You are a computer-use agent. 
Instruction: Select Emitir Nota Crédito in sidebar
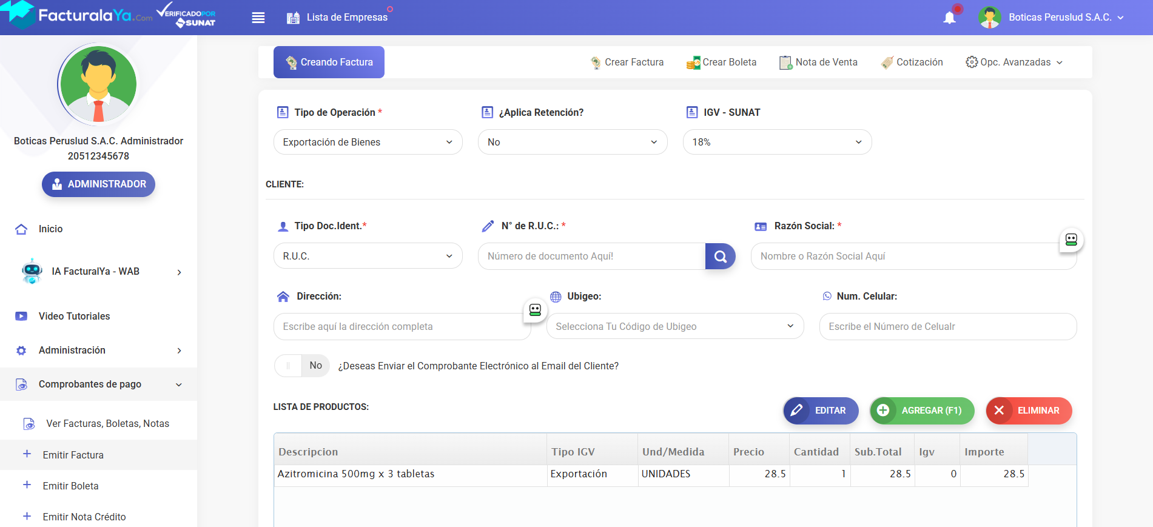click(84, 517)
